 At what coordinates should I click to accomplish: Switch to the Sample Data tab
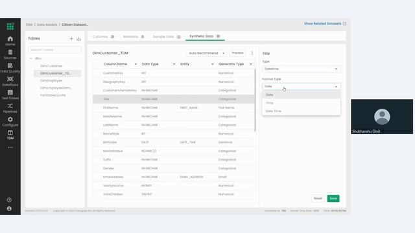point(167,37)
